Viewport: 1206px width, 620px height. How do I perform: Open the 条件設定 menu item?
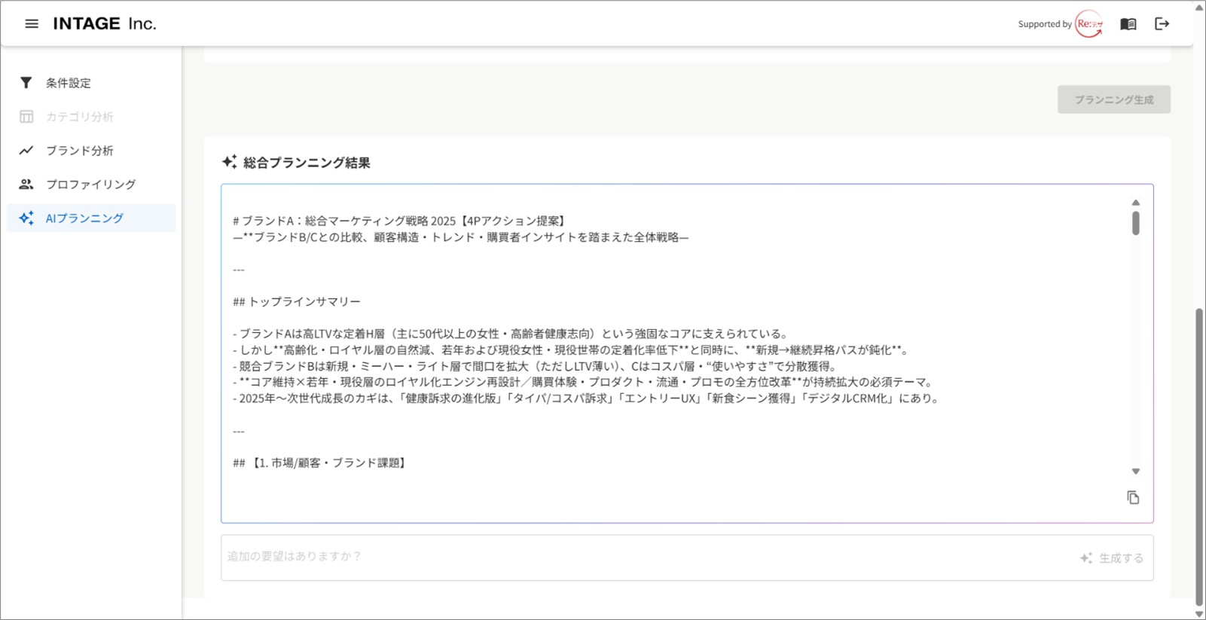coord(69,83)
